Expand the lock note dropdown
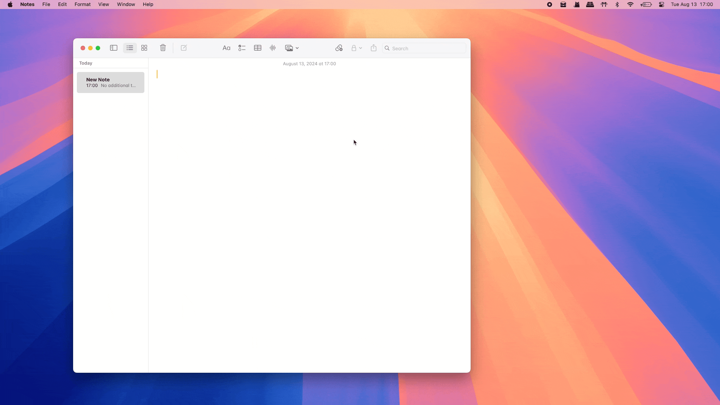Viewport: 720px width, 405px height. [x=356, y=48]
